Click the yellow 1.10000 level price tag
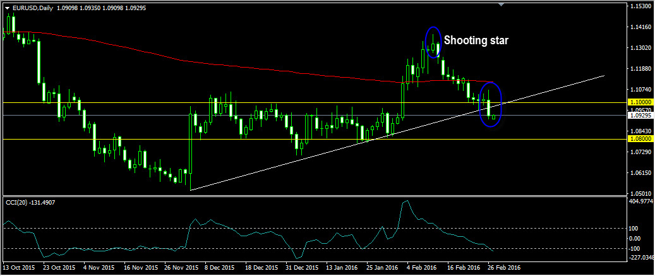 640,102
